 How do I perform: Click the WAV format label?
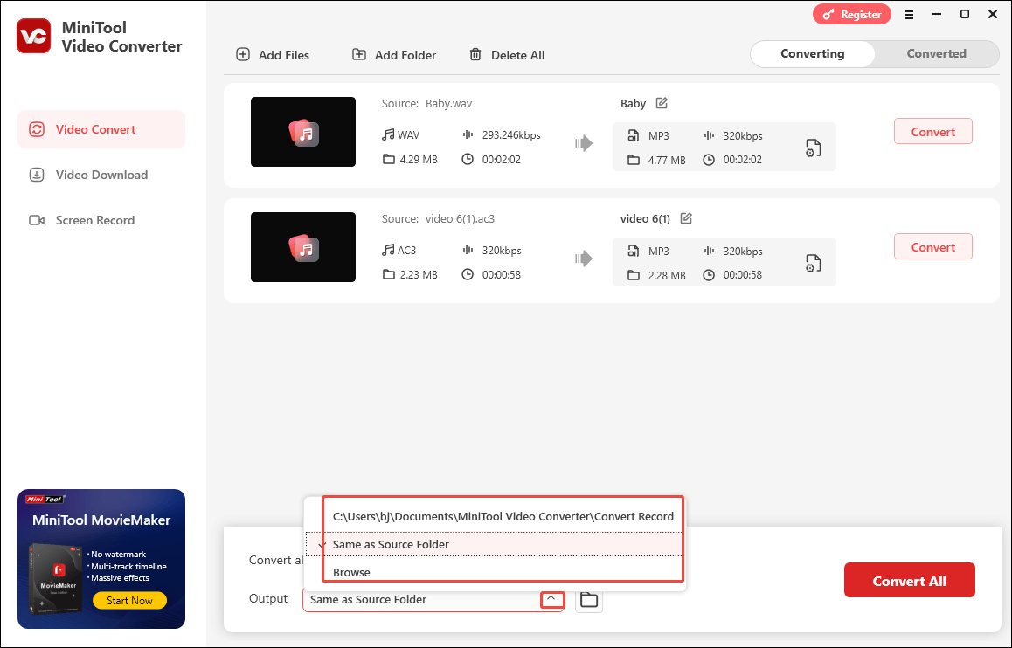408,135
